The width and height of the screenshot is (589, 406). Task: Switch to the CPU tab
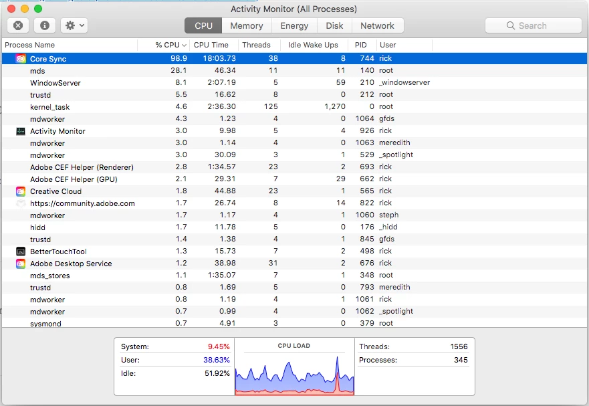pyautogui.click(x=203, y=25)
